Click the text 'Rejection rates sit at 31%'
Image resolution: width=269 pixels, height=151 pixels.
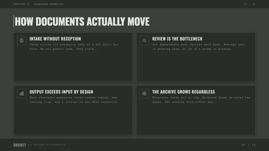176,98
